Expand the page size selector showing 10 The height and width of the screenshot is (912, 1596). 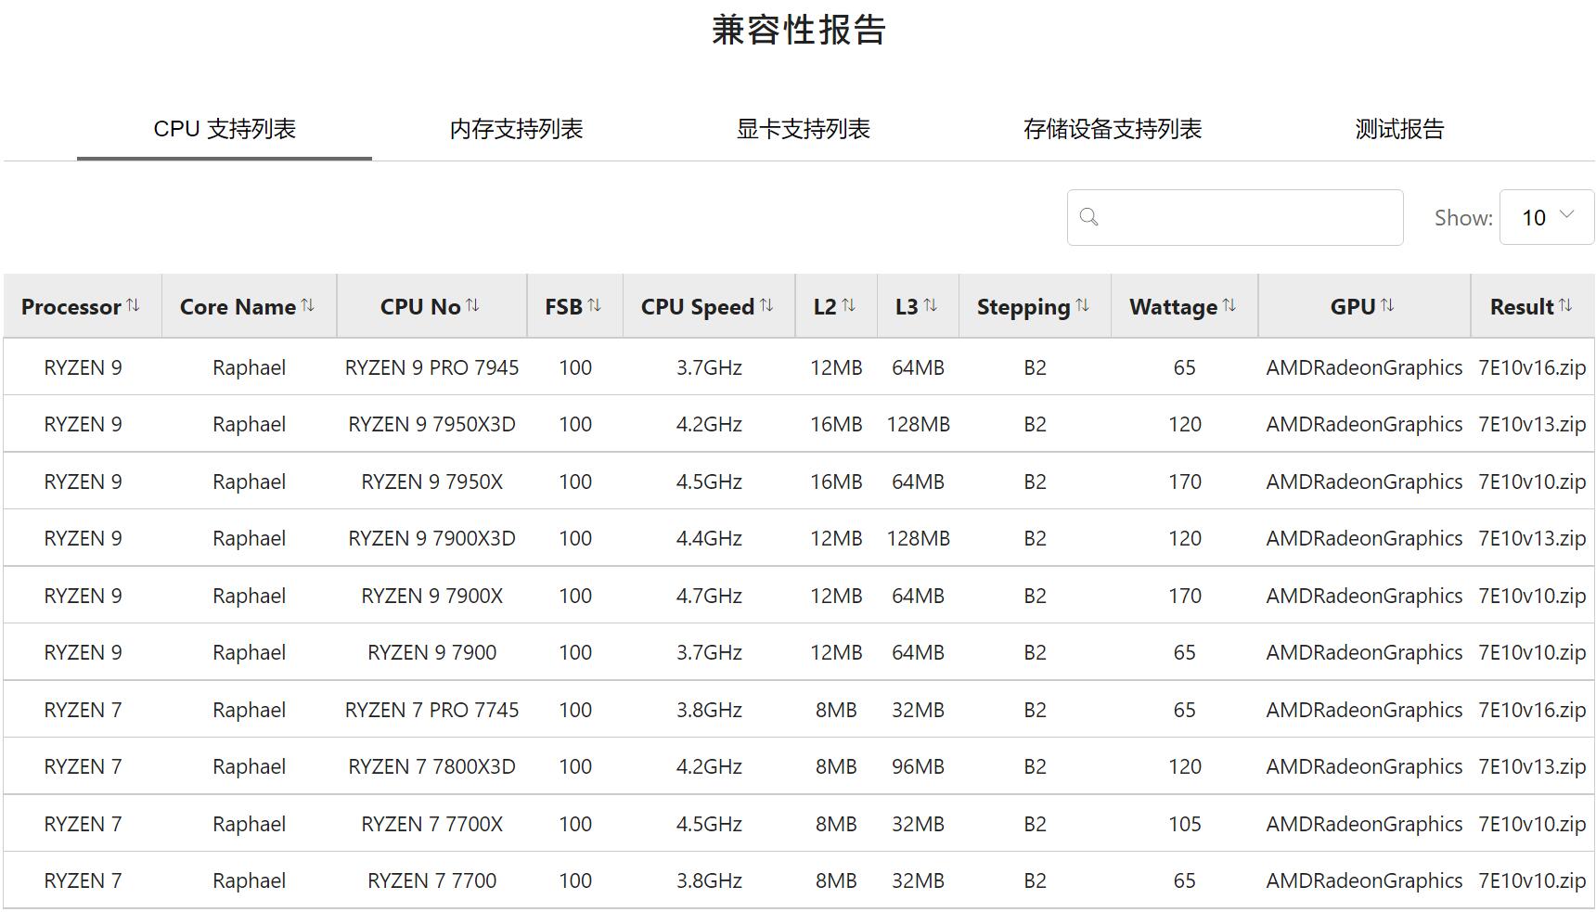[x=1546, y=216]
